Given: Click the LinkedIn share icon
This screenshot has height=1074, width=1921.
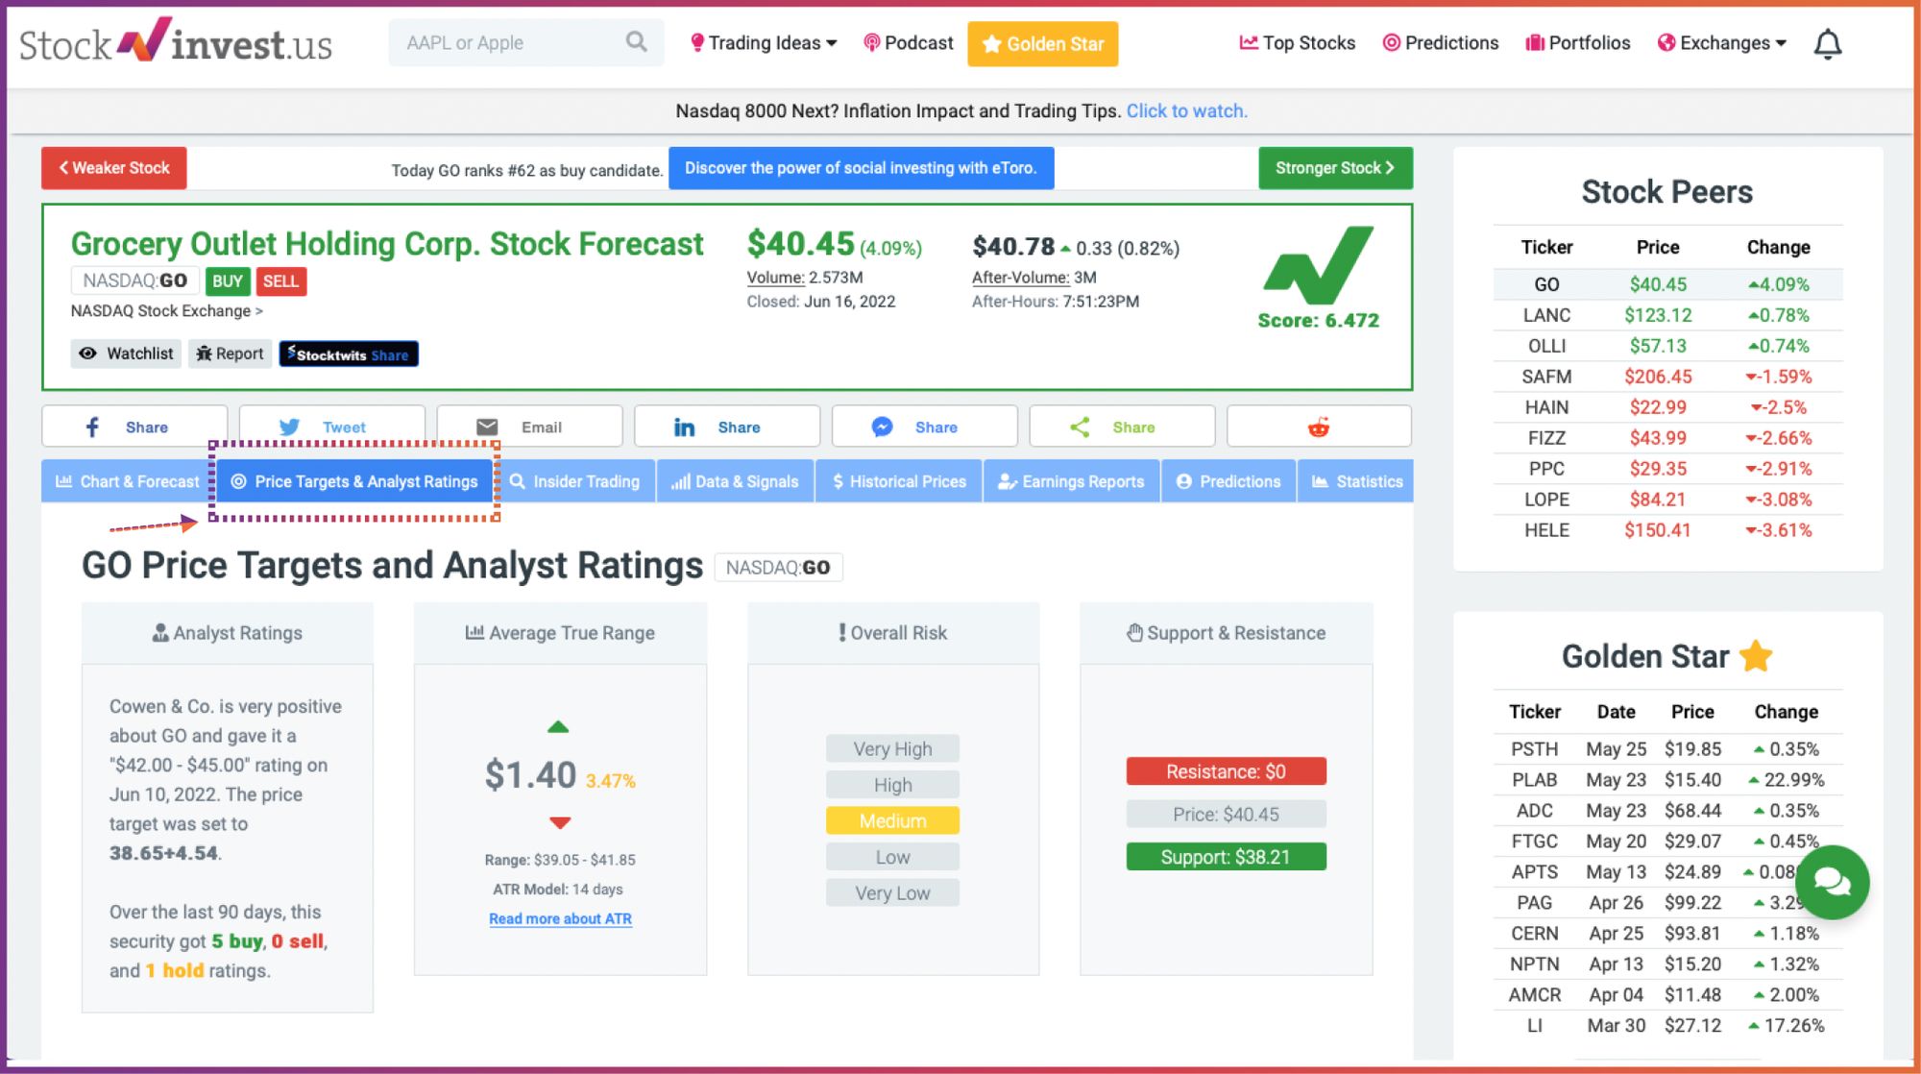Looking at the screenshot, I should click(684, 427).
